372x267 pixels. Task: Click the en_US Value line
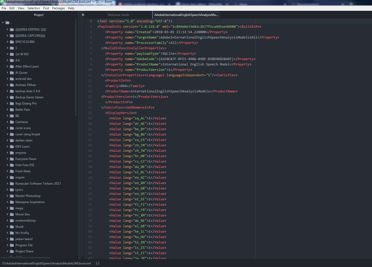click(138, 194)
